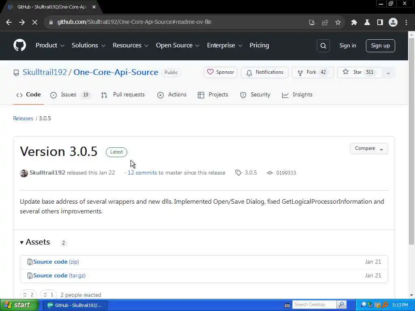This screenshot has width=415, height=311.
Task: Expand the Solutions menu
Action: 88,45
